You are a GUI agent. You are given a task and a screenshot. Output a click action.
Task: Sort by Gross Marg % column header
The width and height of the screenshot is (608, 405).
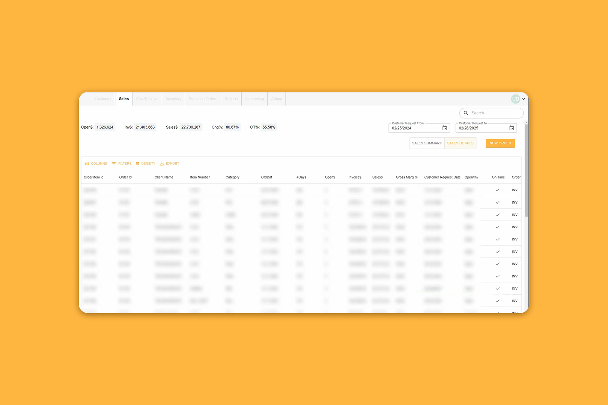(x=406, y=177)
